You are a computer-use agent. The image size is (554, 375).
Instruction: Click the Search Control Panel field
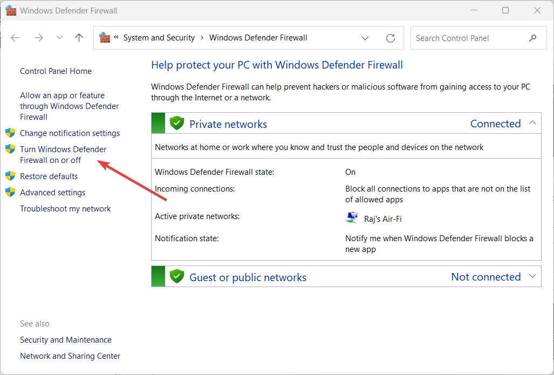tap(478, 38)
